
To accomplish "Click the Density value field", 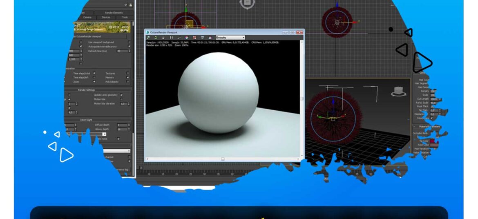I will [x=433, y=91].
